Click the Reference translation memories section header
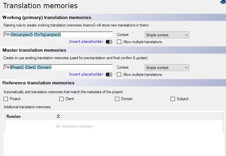This screenshot has height=156, width=226. [38, 83]
